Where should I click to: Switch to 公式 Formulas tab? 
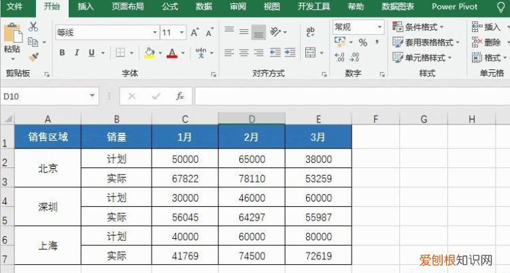tap(170, 7)
